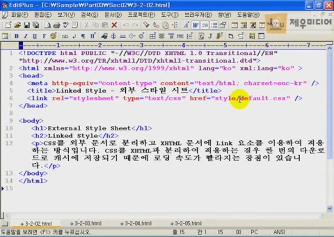
Task: Click line number 9 in the margin
Action: pyautogui.click(x=11, y=121)
